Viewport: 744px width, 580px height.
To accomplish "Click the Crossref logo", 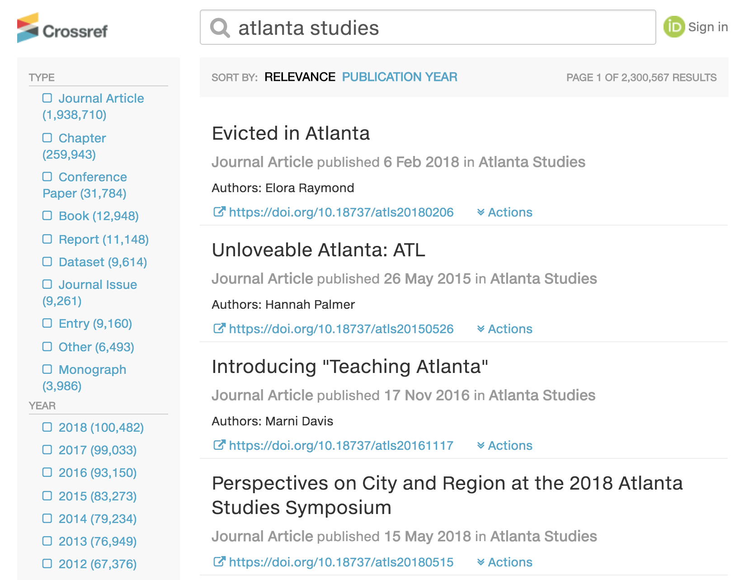I will click(x=62, y=28).
